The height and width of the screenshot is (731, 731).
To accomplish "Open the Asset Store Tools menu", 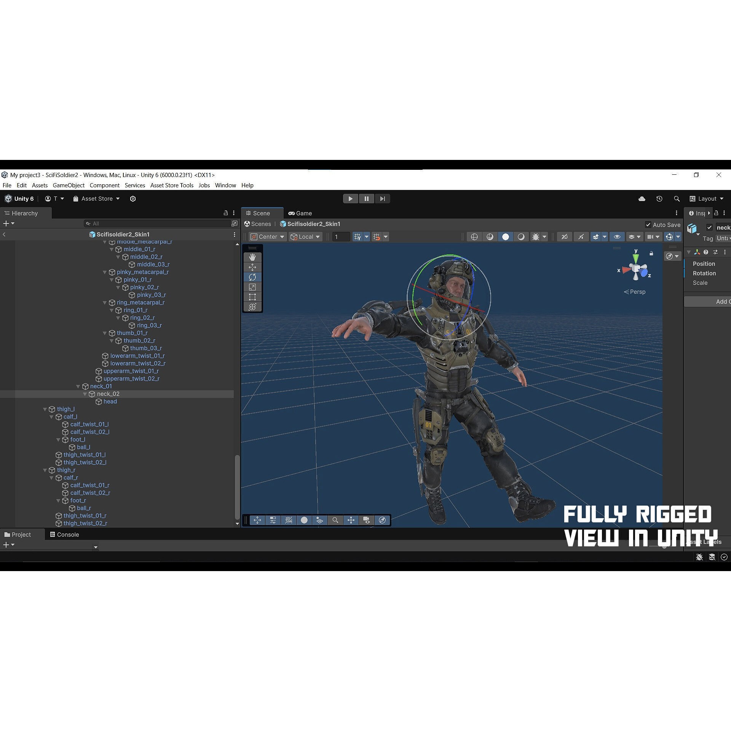I will [172, 185].
